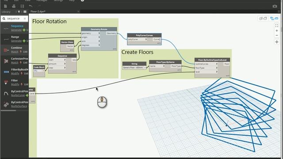Image resolution: width=283 pixels, height=159 pixels.
Task: Switch the Library layout view icon
Action: coord(25,12)
